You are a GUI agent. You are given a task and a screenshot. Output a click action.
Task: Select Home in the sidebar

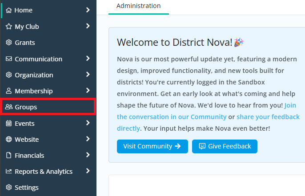pyautogui.click(x=48, y=10)
